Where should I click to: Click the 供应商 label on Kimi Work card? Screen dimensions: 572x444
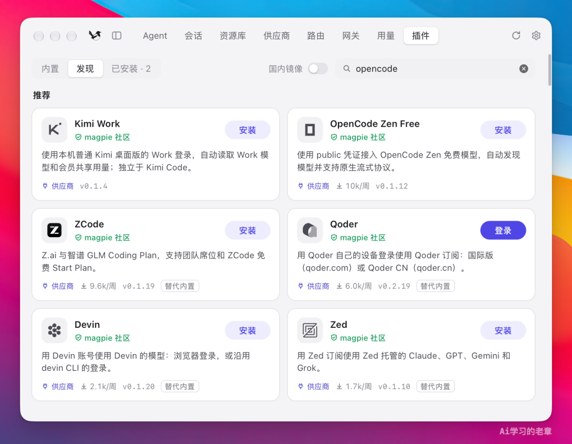(62, 186)
